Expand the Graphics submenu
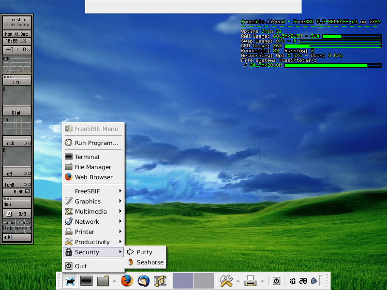Image resolution: width=387 pixels, height=290 pixels. coord(93,201)
